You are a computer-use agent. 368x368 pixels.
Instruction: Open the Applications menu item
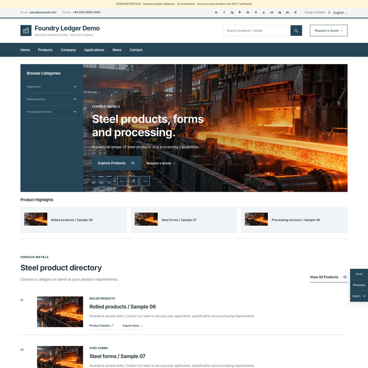click(94, 50)
